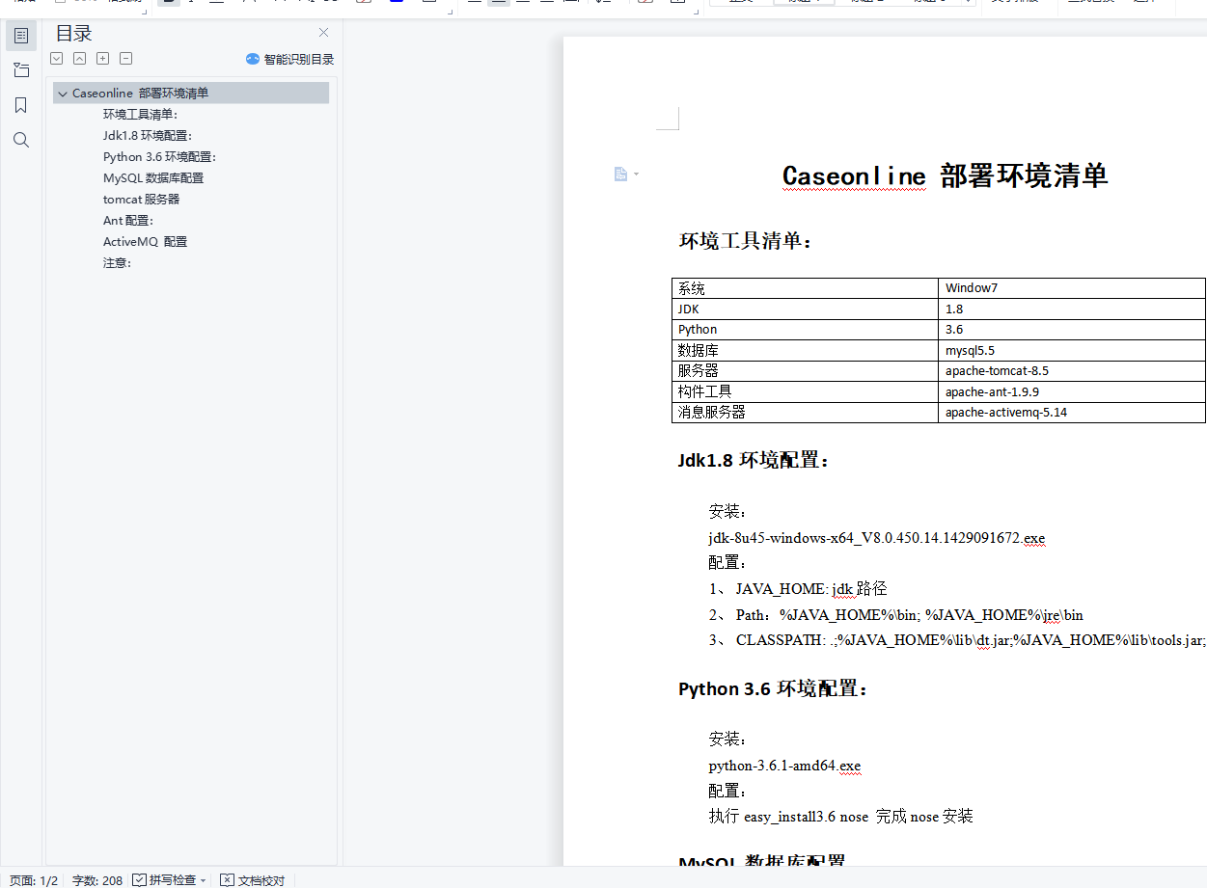Viewport: 1207px width, 888px height.
Task: Click the table cell Python
Action: coord(805,330)
